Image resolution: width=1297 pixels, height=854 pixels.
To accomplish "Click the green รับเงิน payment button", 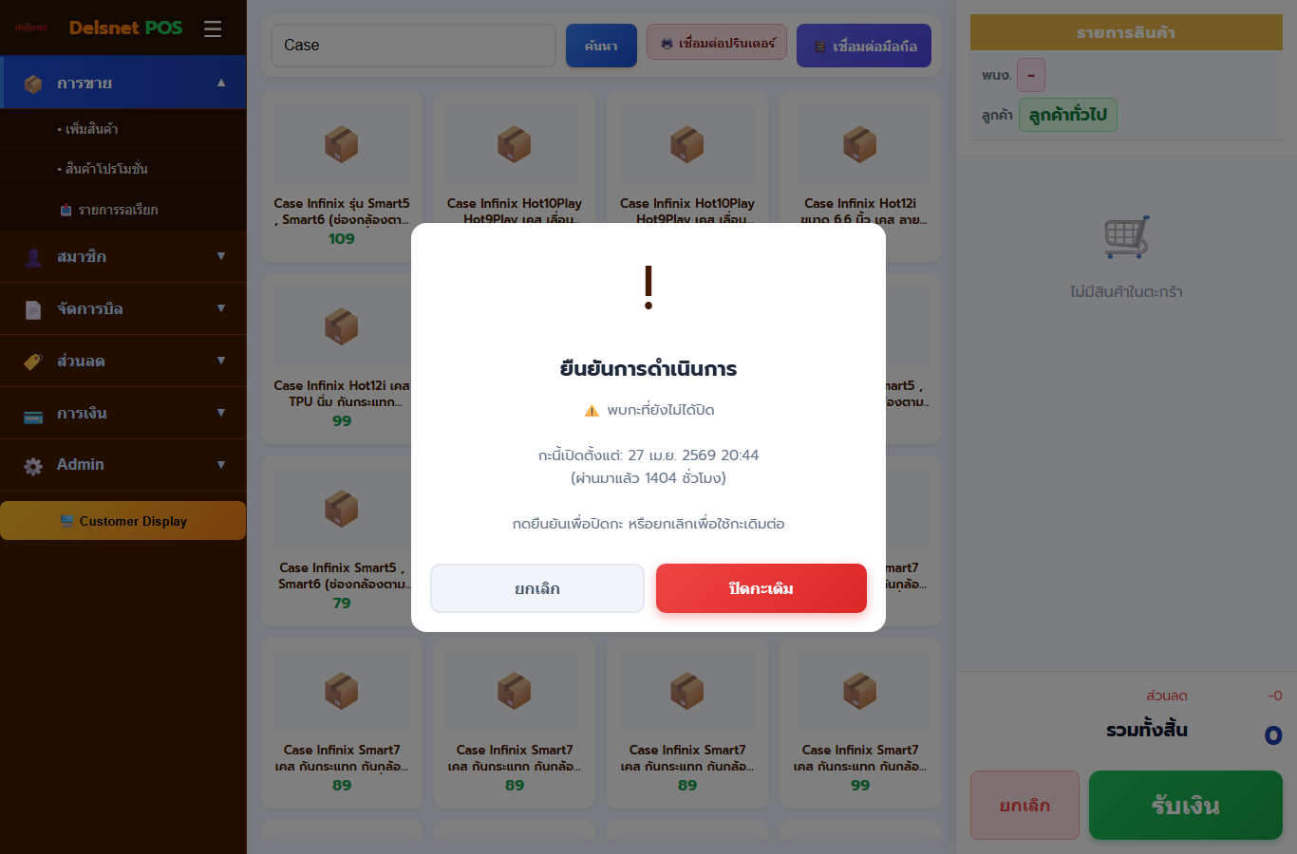I will pos(1186,806).
